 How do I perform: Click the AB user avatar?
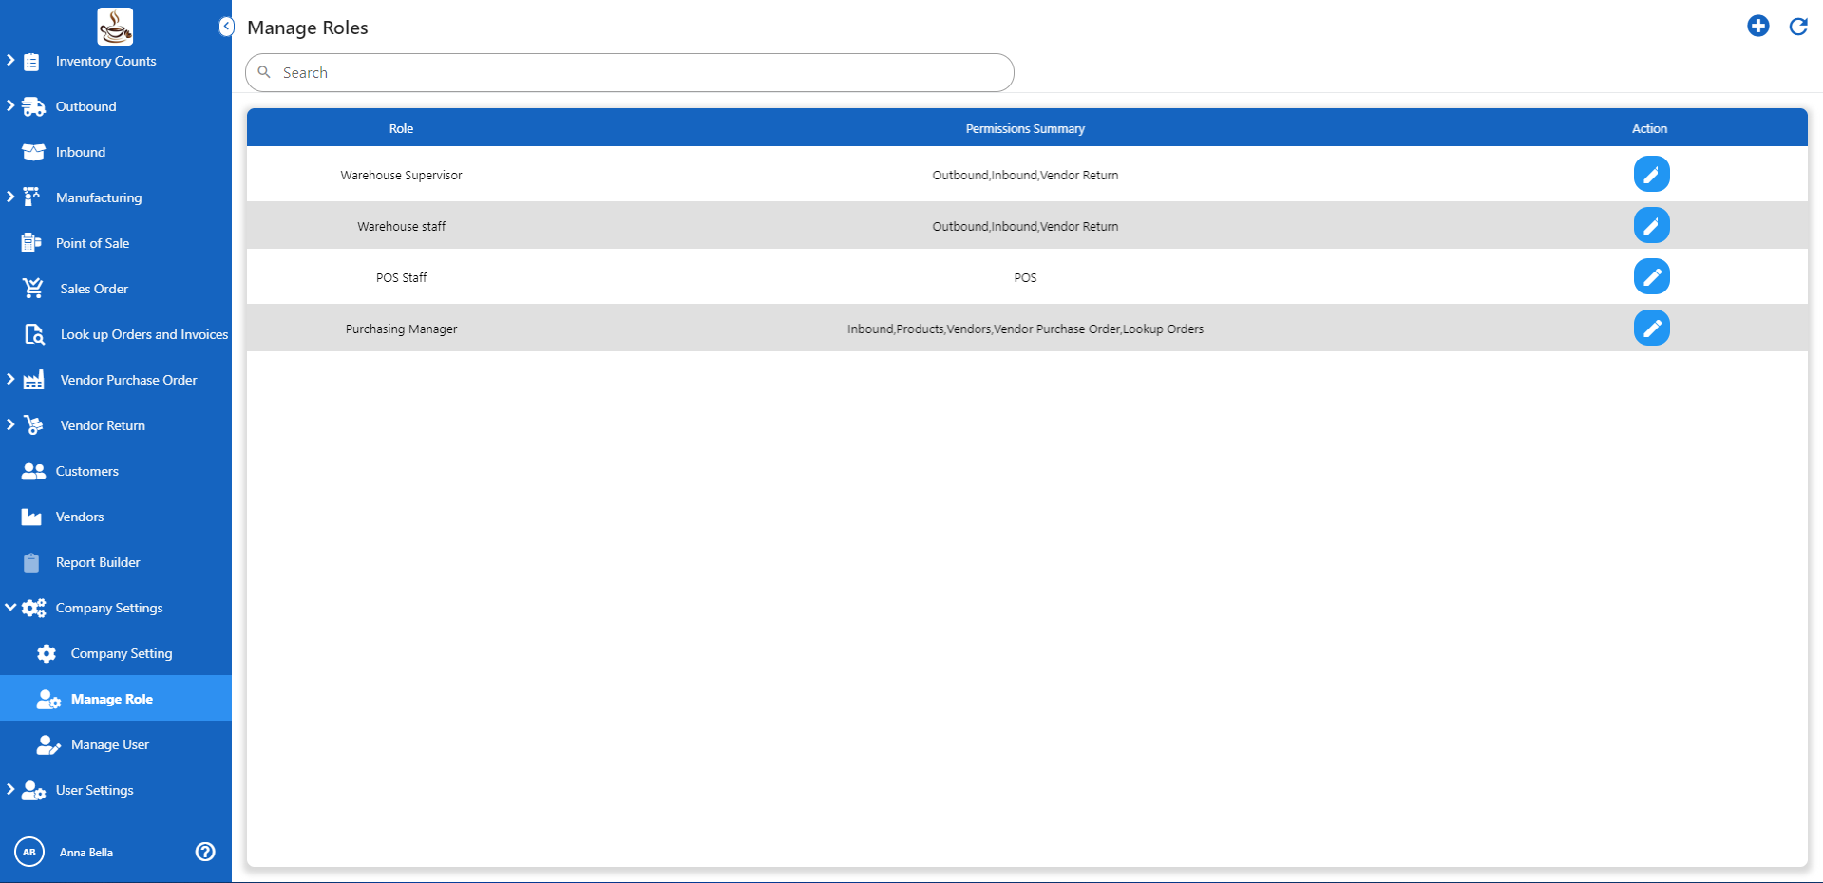(29, 852)
